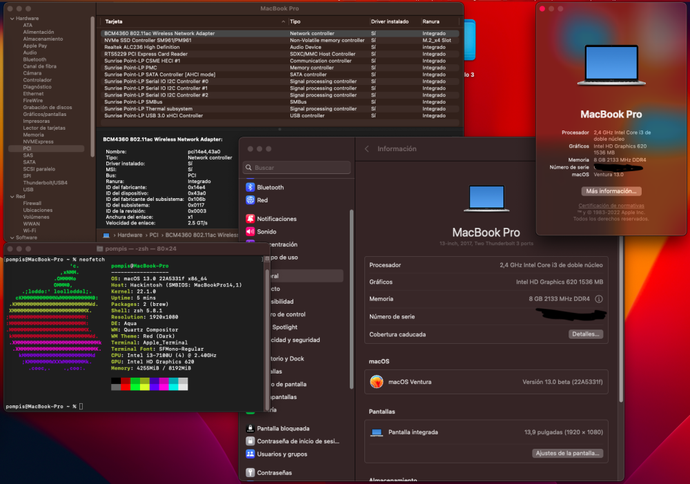Select NVMExpress in the Hardware list
This screenshot has height=484, width=690.
(x=38, y=142)
